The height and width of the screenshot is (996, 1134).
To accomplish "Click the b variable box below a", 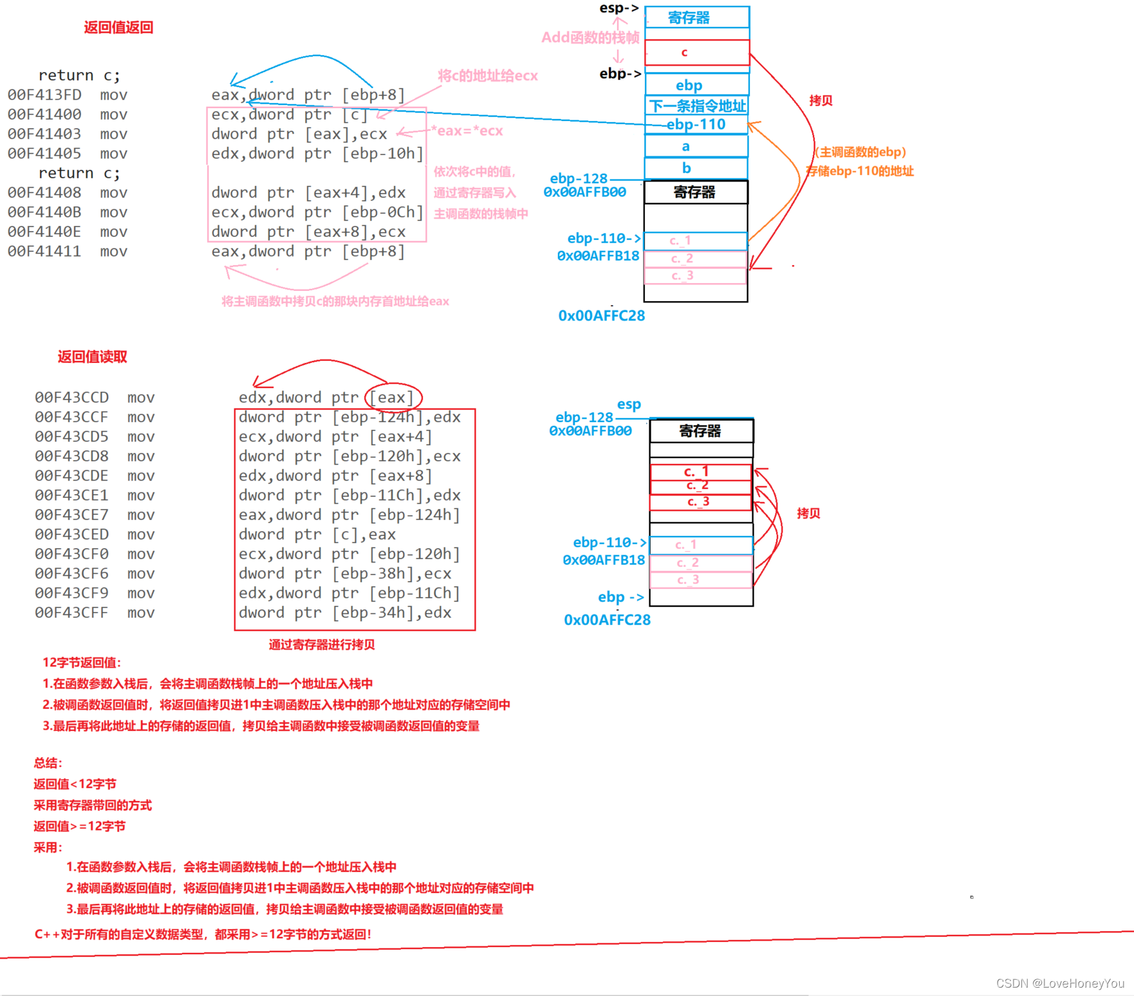I will coord(686,167).
